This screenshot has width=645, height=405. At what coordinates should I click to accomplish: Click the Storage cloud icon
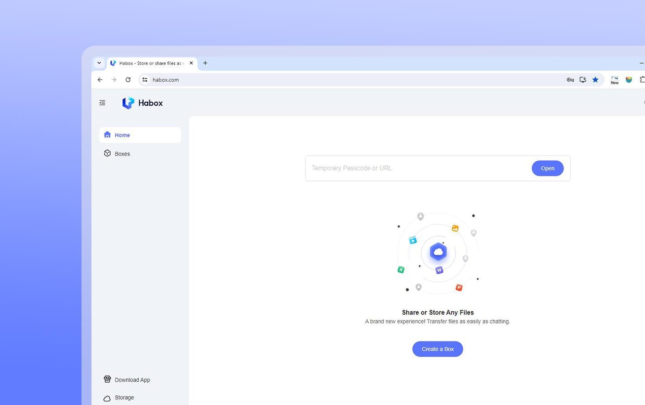tap(107, 398)
